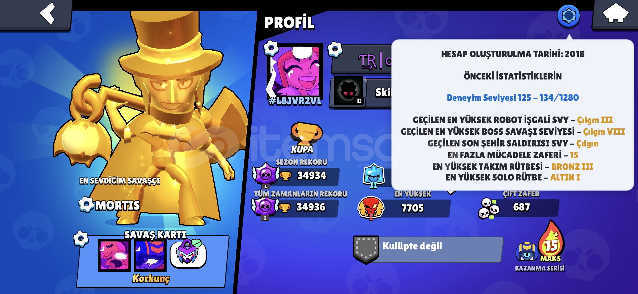Tap the black ID skin icon
The width and height of the screenshot is (638, 294).
348,91
